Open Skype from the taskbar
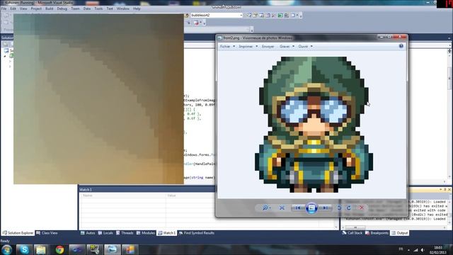Image resolution: width=453 pixels, height=255 pixels. (24, 249)
